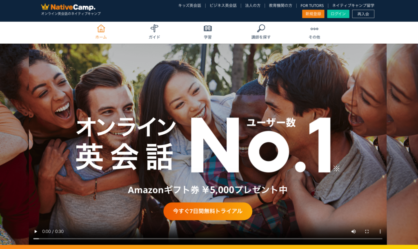Open the 法人の方 link
Screen dimensions: 418x249
click(253, 5)
